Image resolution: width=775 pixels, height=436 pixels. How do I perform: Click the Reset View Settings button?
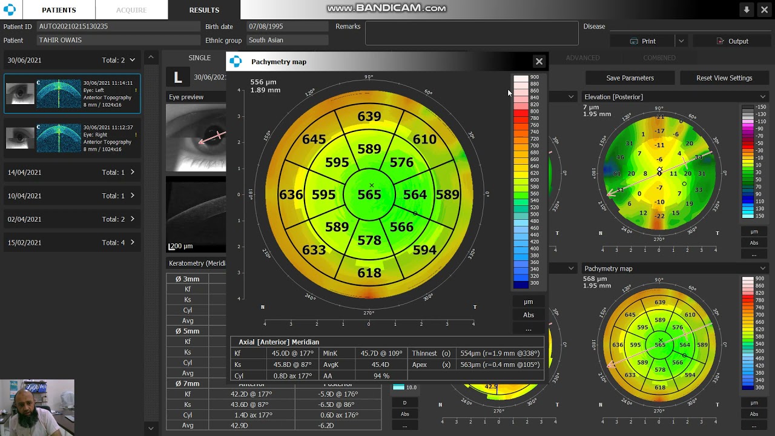tap(724, 78)
